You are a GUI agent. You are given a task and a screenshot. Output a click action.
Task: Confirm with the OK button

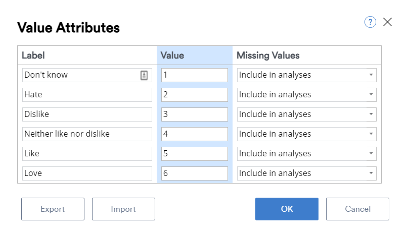click(x=287, y=209)
